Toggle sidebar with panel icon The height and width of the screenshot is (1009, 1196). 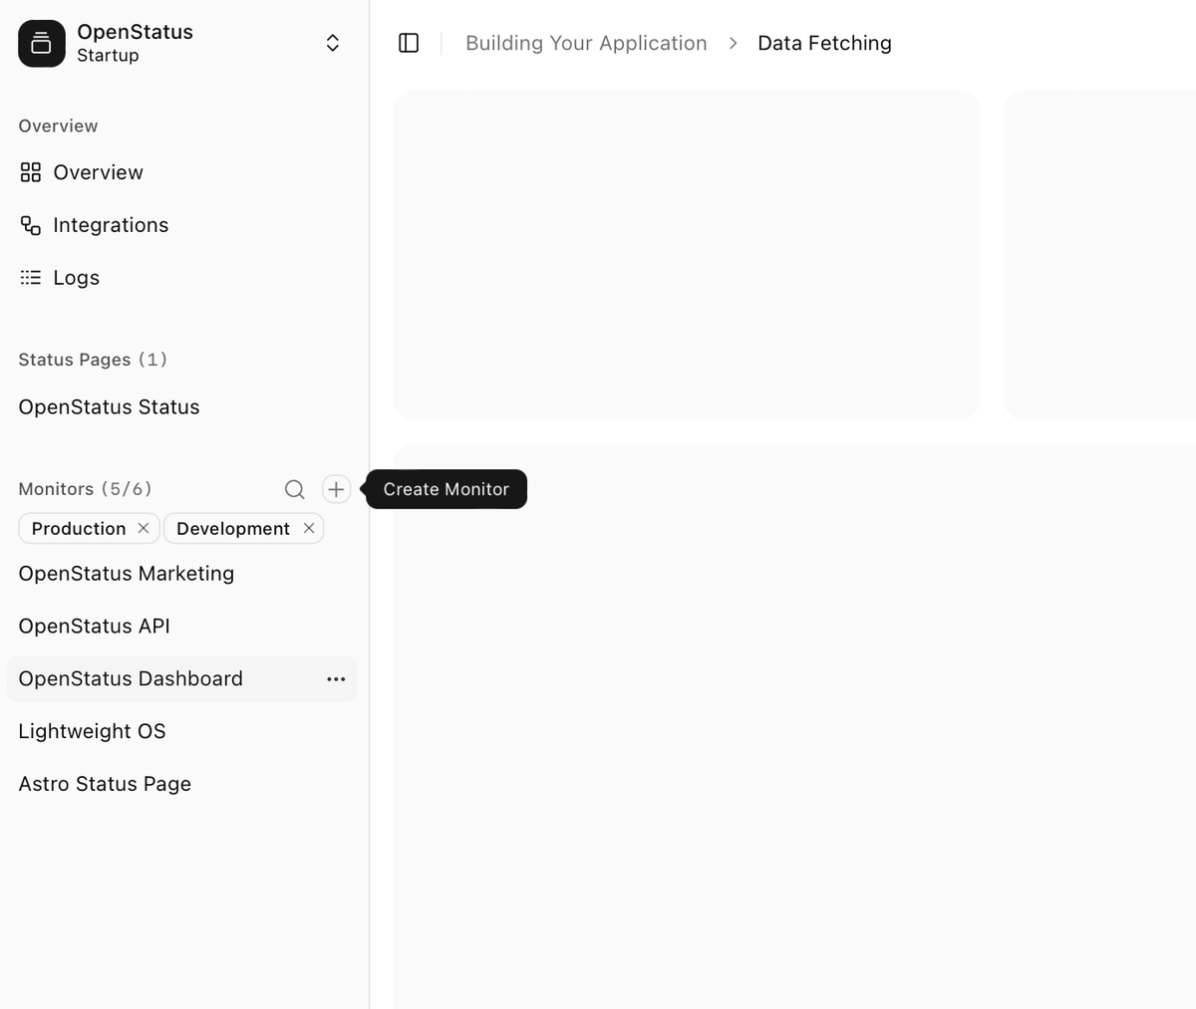click(409, 43)
